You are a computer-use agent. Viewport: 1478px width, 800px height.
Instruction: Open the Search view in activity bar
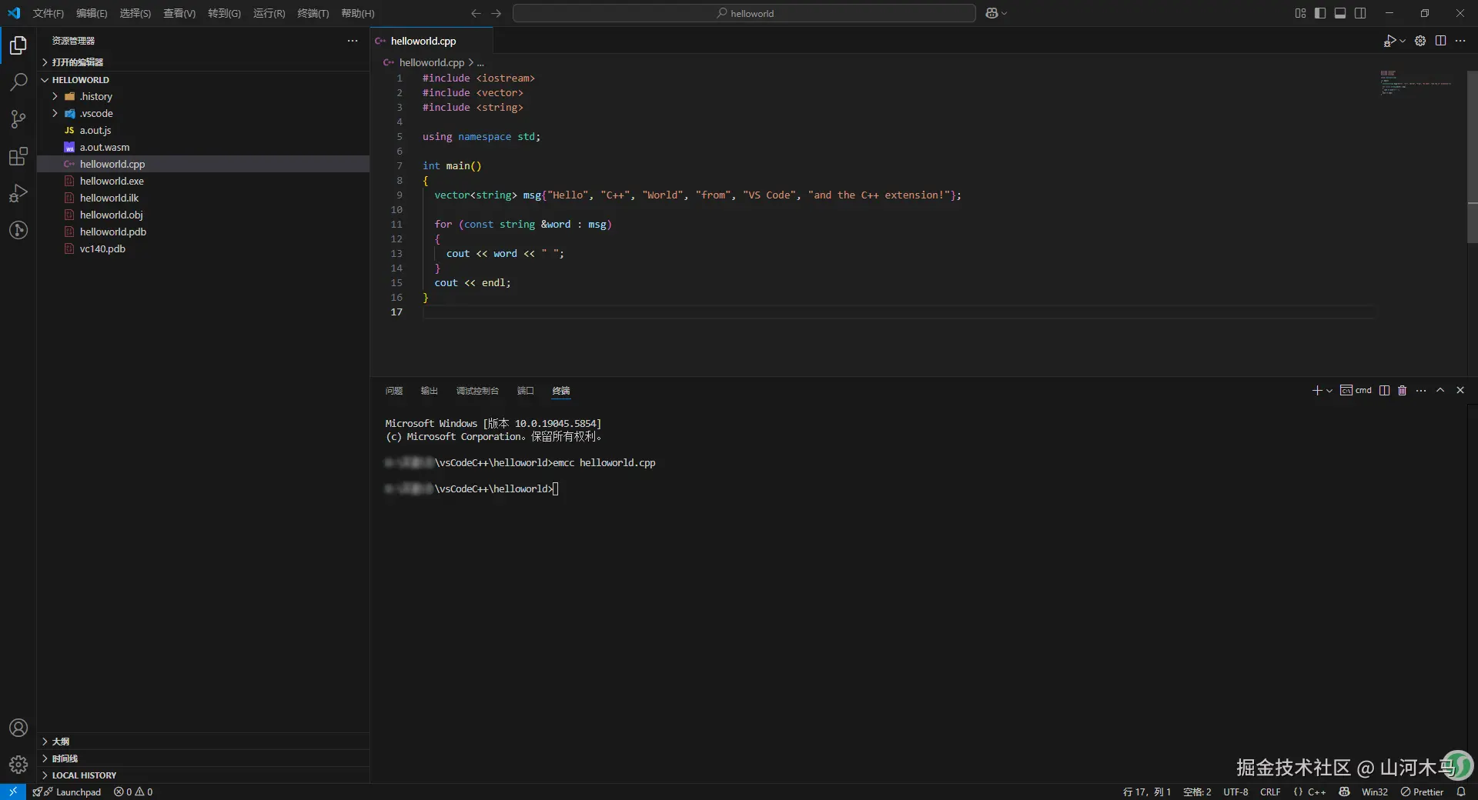coord(18,82)
